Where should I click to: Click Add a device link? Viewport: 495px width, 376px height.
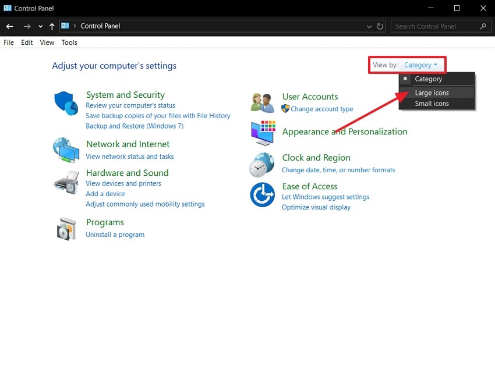105,194
